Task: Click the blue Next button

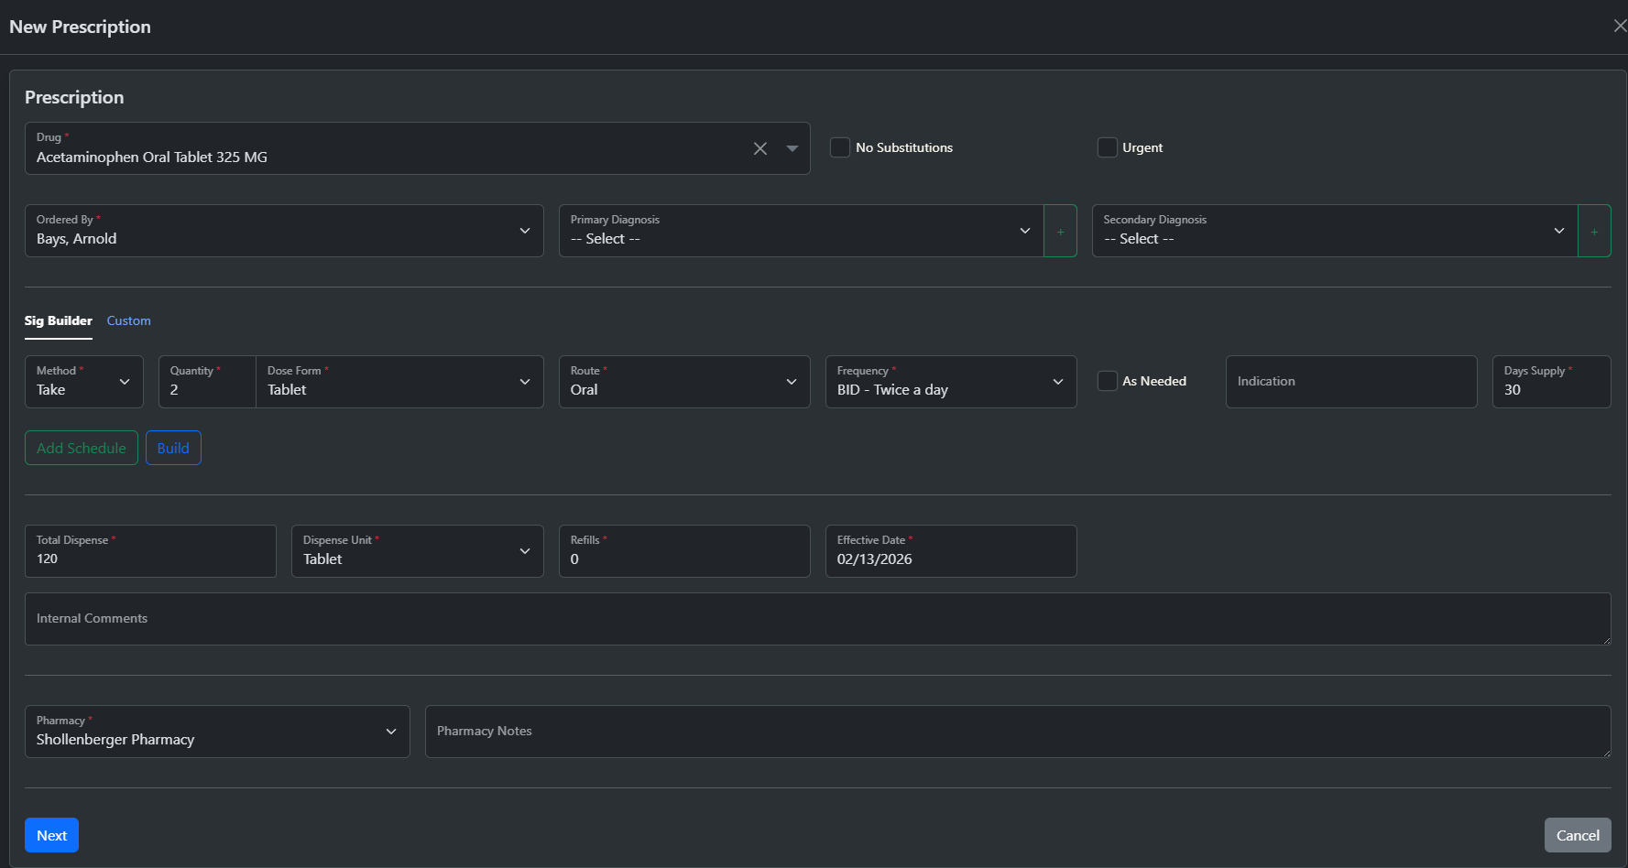Action: (x=51, y=835)
